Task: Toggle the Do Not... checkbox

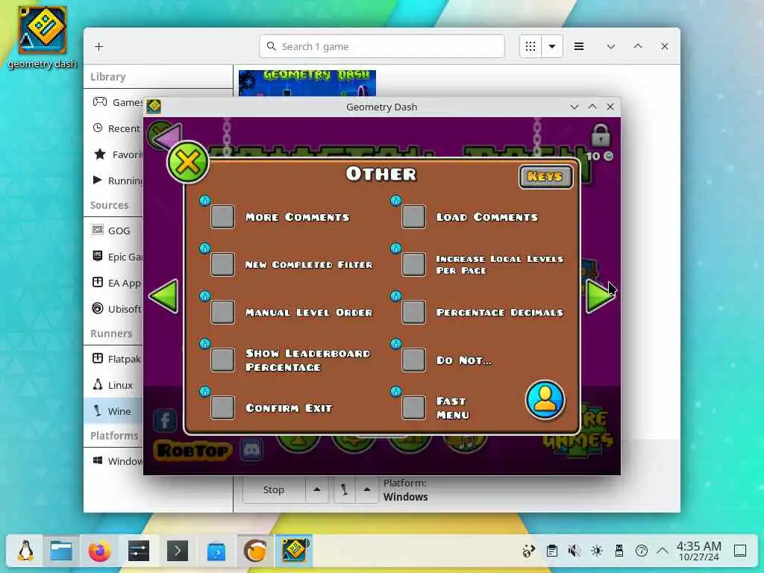Action: (x=413, y=360)
